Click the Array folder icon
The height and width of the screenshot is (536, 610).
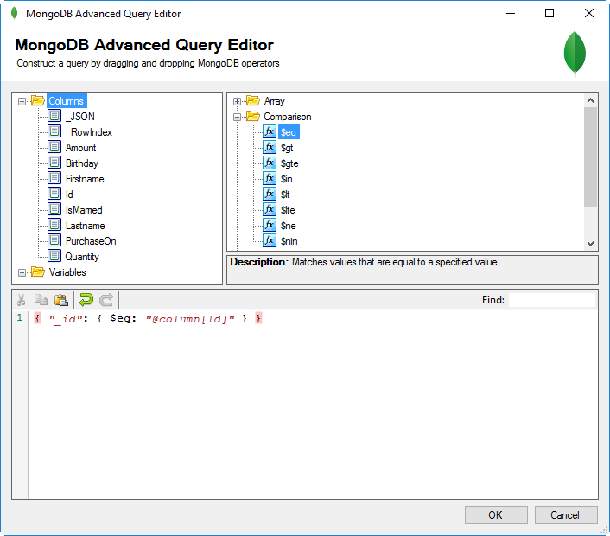tap(253, 101)
